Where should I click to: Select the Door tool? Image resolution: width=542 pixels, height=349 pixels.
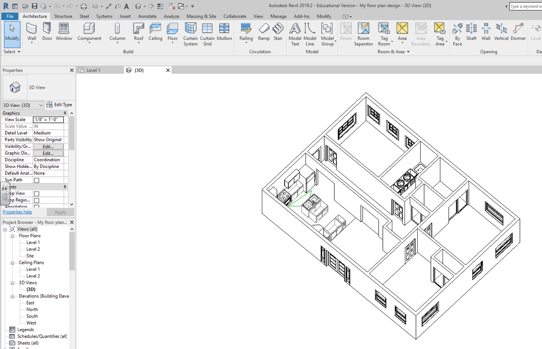point(47,32)
